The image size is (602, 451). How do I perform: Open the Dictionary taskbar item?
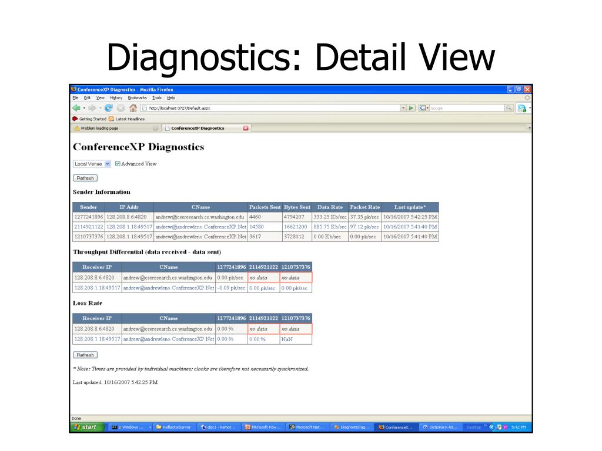[440, 427]
